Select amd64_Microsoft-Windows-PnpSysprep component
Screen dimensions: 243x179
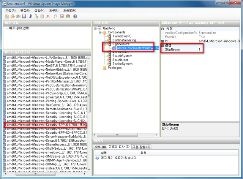[x=47, y=93]
